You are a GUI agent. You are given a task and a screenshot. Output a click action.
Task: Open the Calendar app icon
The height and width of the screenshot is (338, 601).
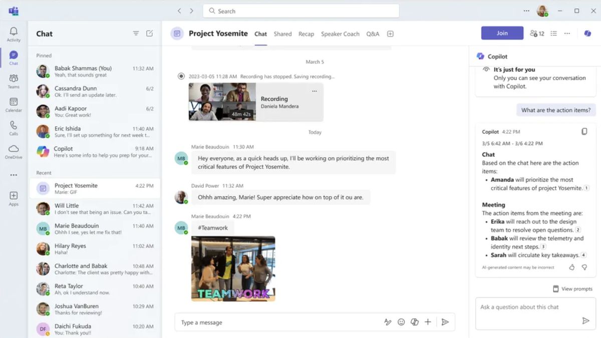pos(14,105)
